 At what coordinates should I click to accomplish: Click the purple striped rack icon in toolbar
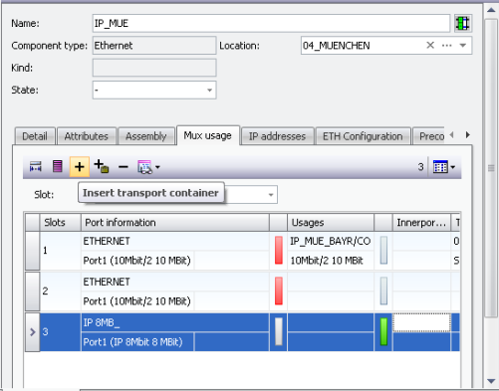click(x=58, y=166)
